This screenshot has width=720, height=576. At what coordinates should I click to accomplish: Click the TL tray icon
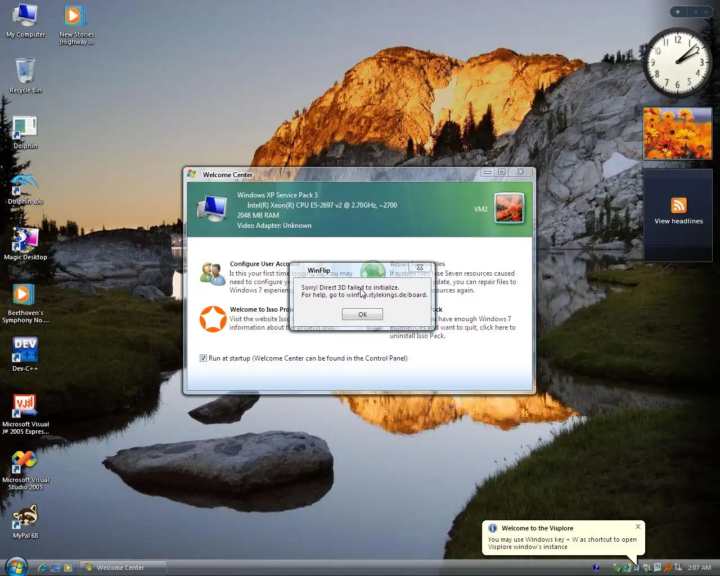678,568
